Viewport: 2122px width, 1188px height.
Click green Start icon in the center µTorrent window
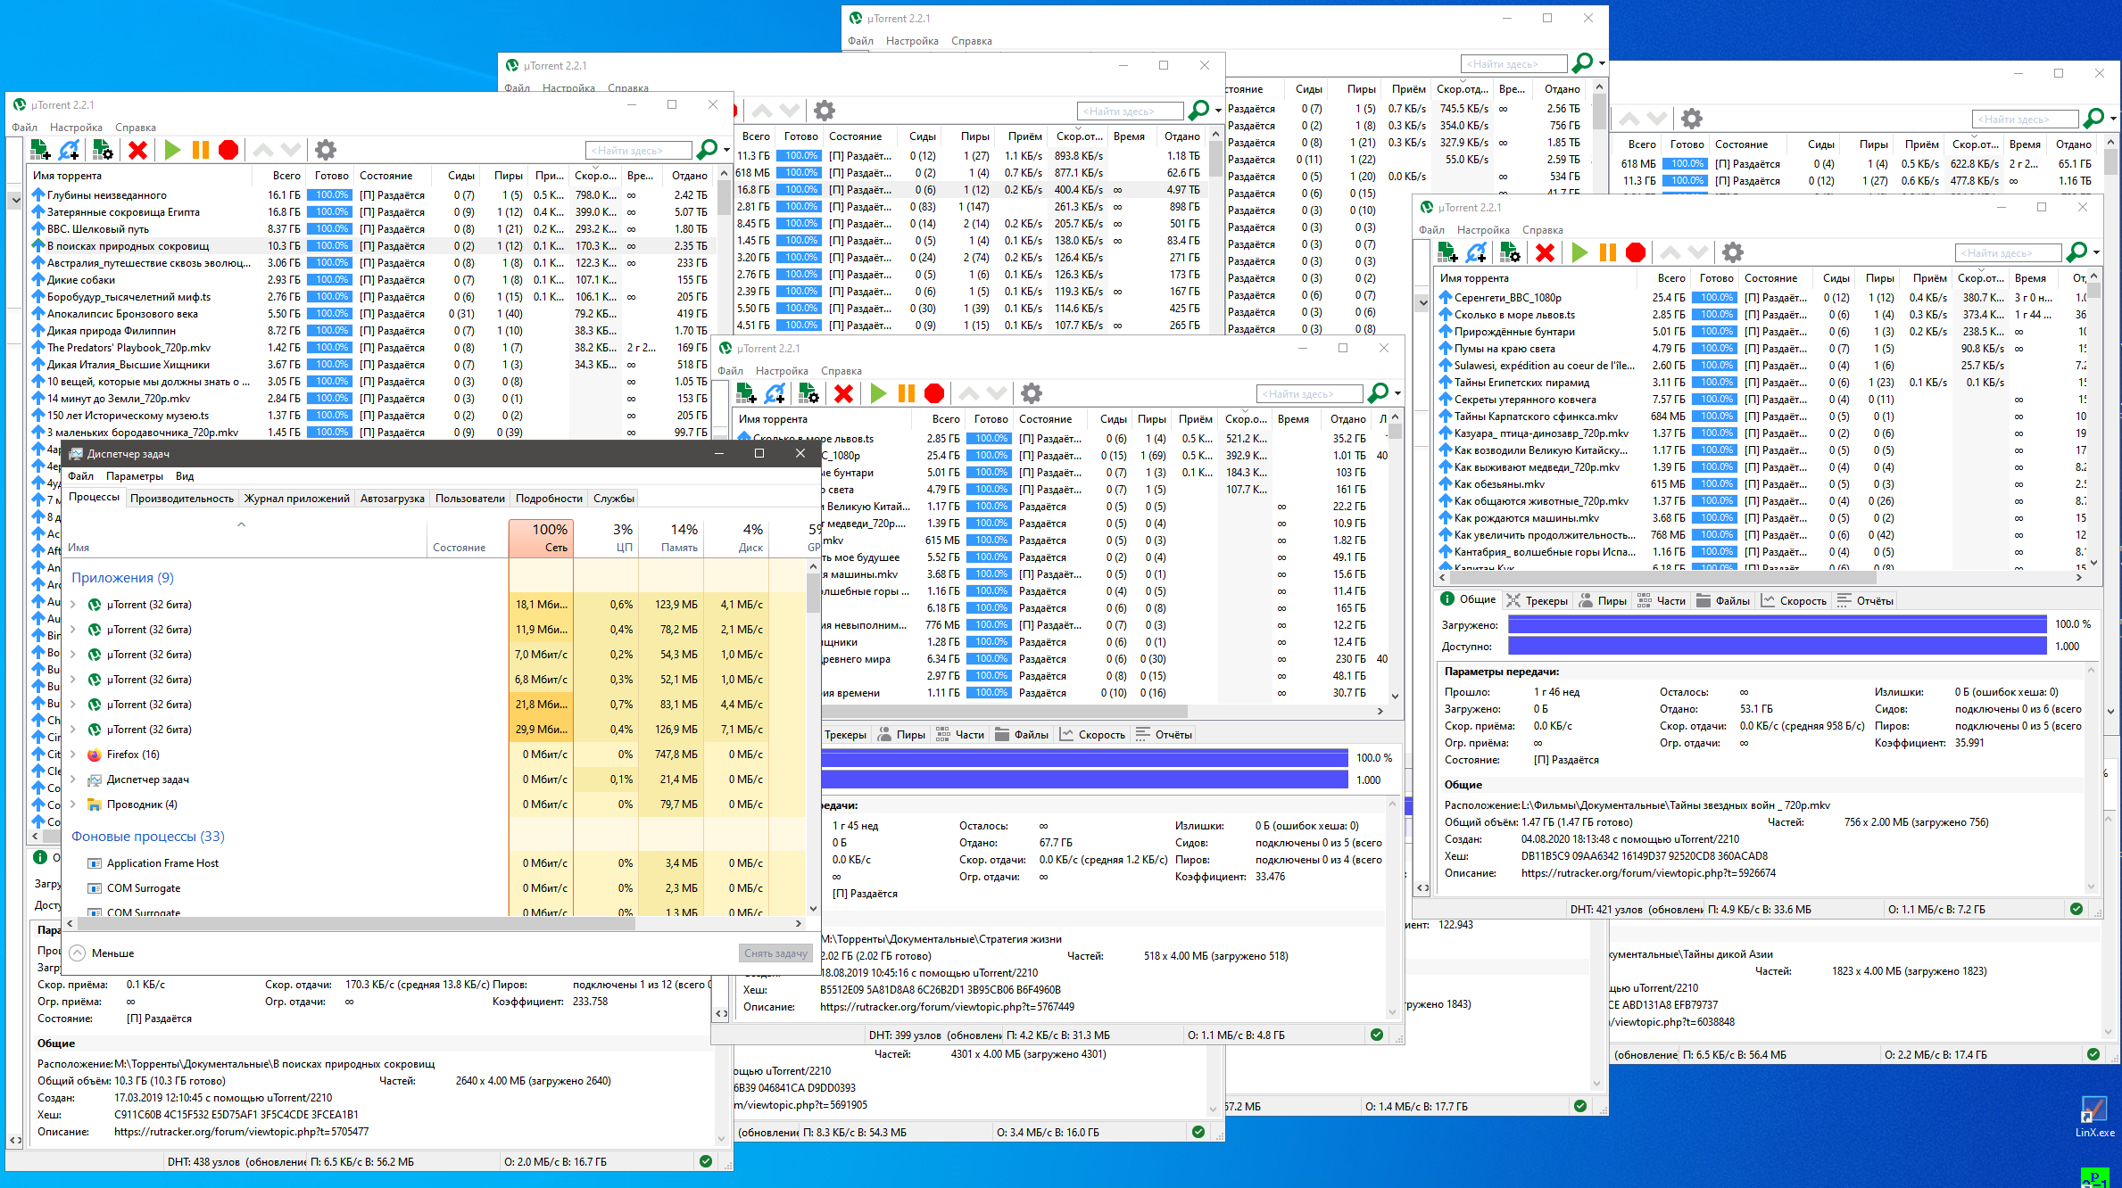point(878,393)
